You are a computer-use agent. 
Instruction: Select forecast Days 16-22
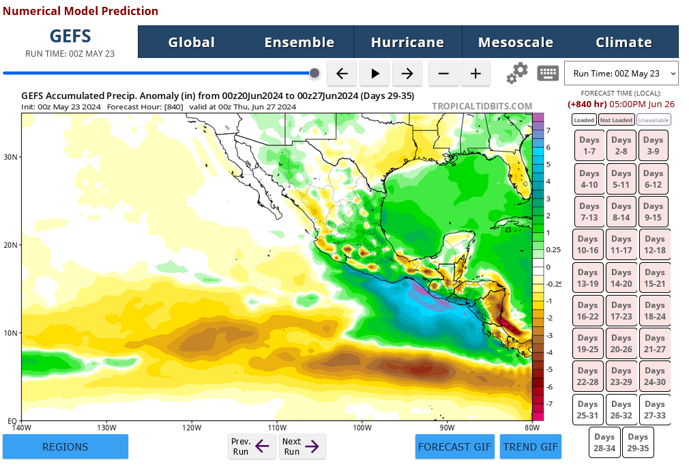[588, 311]
